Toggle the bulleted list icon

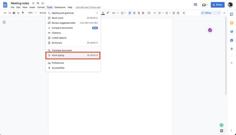159,13
